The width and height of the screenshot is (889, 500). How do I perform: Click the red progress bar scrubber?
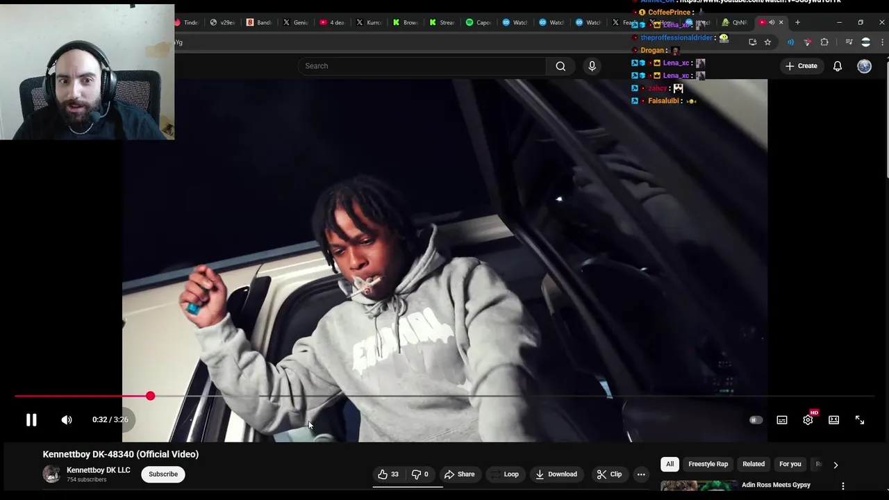point(151,396)
